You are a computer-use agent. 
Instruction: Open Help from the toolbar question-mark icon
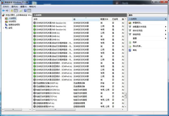(x=25, y=10)
